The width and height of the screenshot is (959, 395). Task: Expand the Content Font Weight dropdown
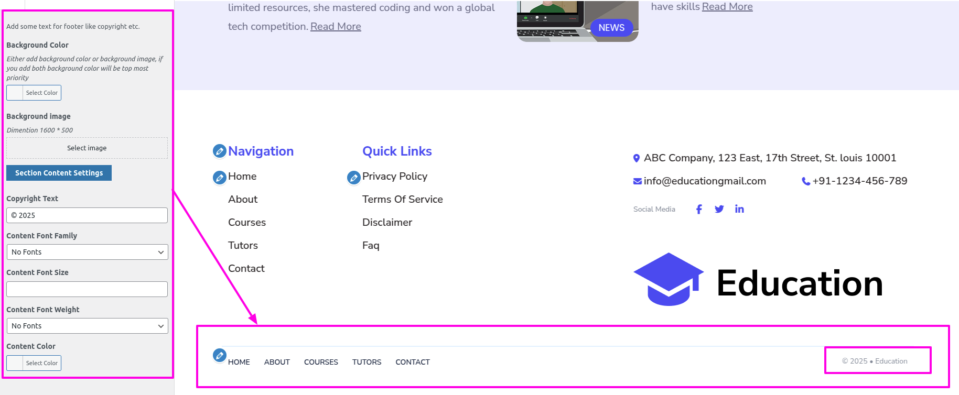tap(87, 326)
